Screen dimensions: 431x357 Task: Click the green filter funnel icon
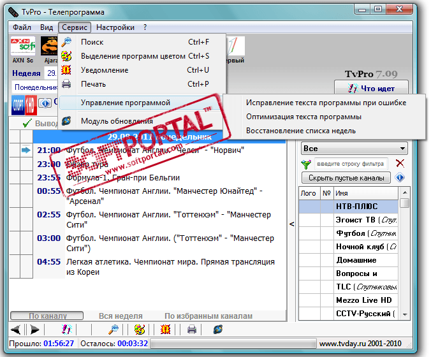(306, 164)
